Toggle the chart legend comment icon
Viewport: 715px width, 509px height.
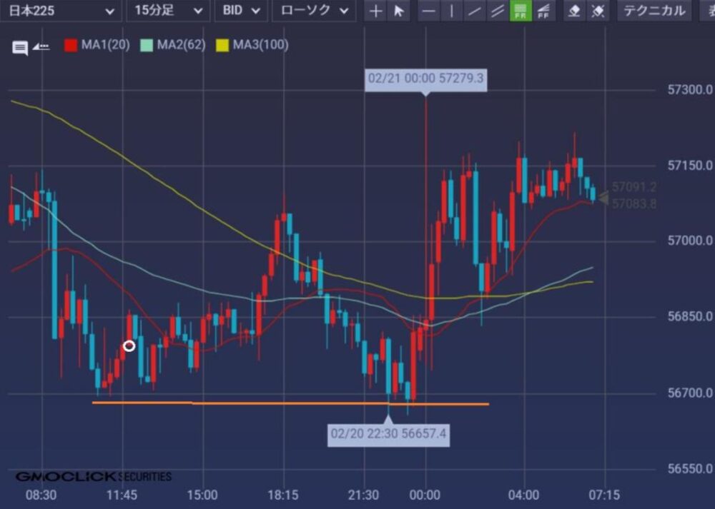pyautogui.click(x=20, y=48)
